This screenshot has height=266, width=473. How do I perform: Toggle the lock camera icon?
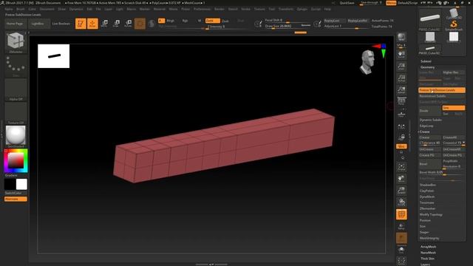[x=401, y=137]
